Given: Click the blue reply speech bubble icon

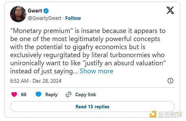Looking at the screenshot, I should (38, 94).
